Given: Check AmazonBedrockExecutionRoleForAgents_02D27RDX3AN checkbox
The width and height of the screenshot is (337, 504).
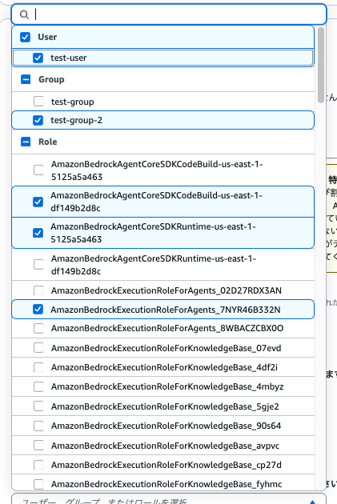Looking at the screenshot, I should click(38, 290).
